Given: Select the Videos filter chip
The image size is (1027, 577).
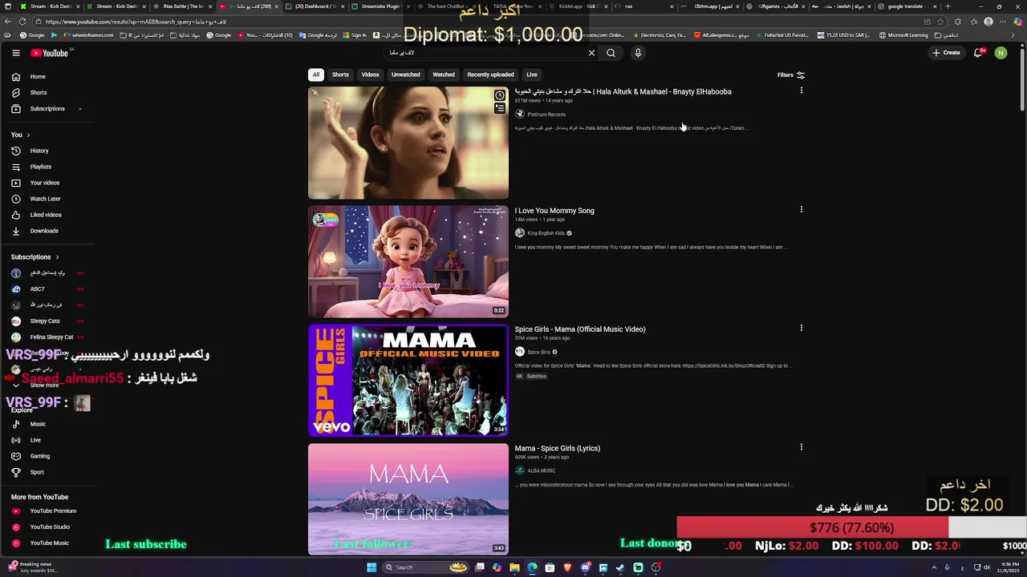Looking at the screenshot, I should [370, 75].
